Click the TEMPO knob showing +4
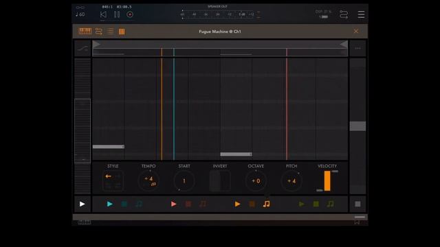 148,180
